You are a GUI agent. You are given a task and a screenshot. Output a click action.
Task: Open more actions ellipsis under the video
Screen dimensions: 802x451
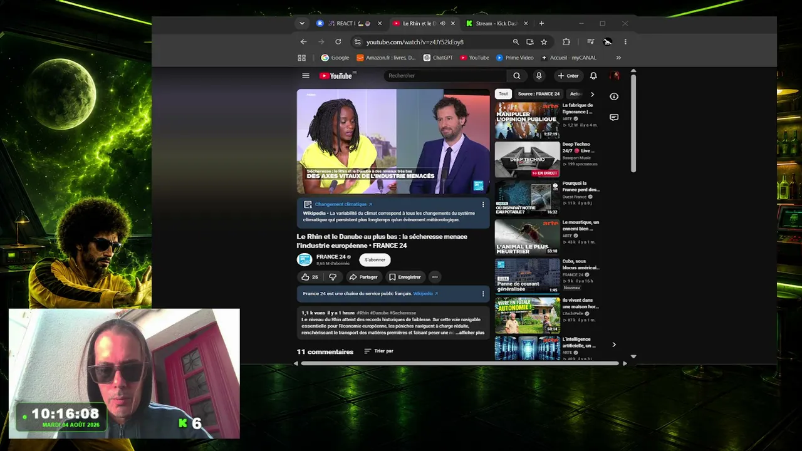click(435, 277)
